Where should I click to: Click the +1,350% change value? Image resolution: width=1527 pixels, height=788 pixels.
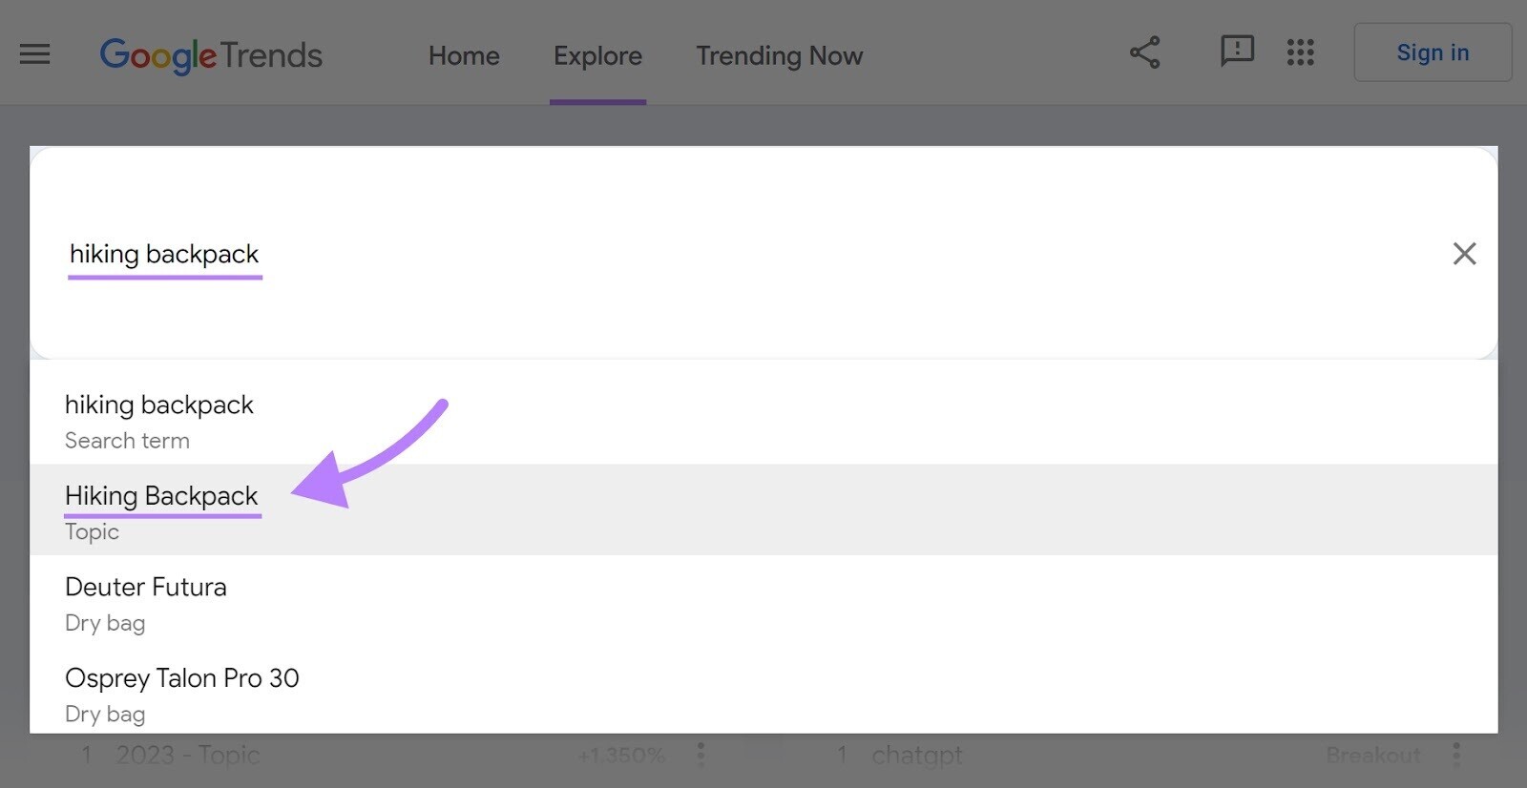[621, 755]
